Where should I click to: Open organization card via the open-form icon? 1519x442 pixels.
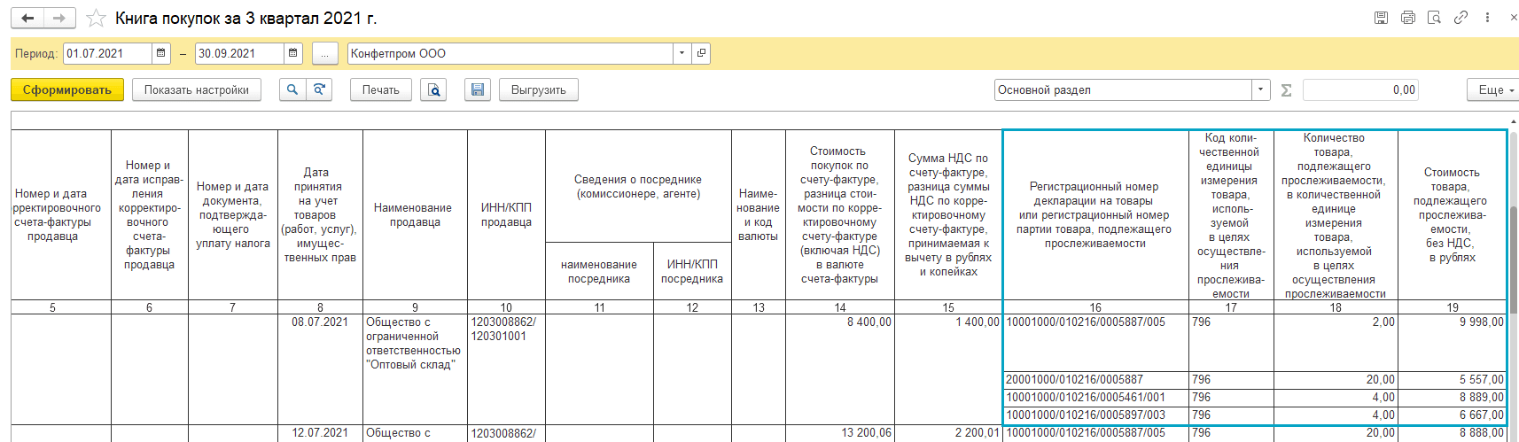click(701, 53)
